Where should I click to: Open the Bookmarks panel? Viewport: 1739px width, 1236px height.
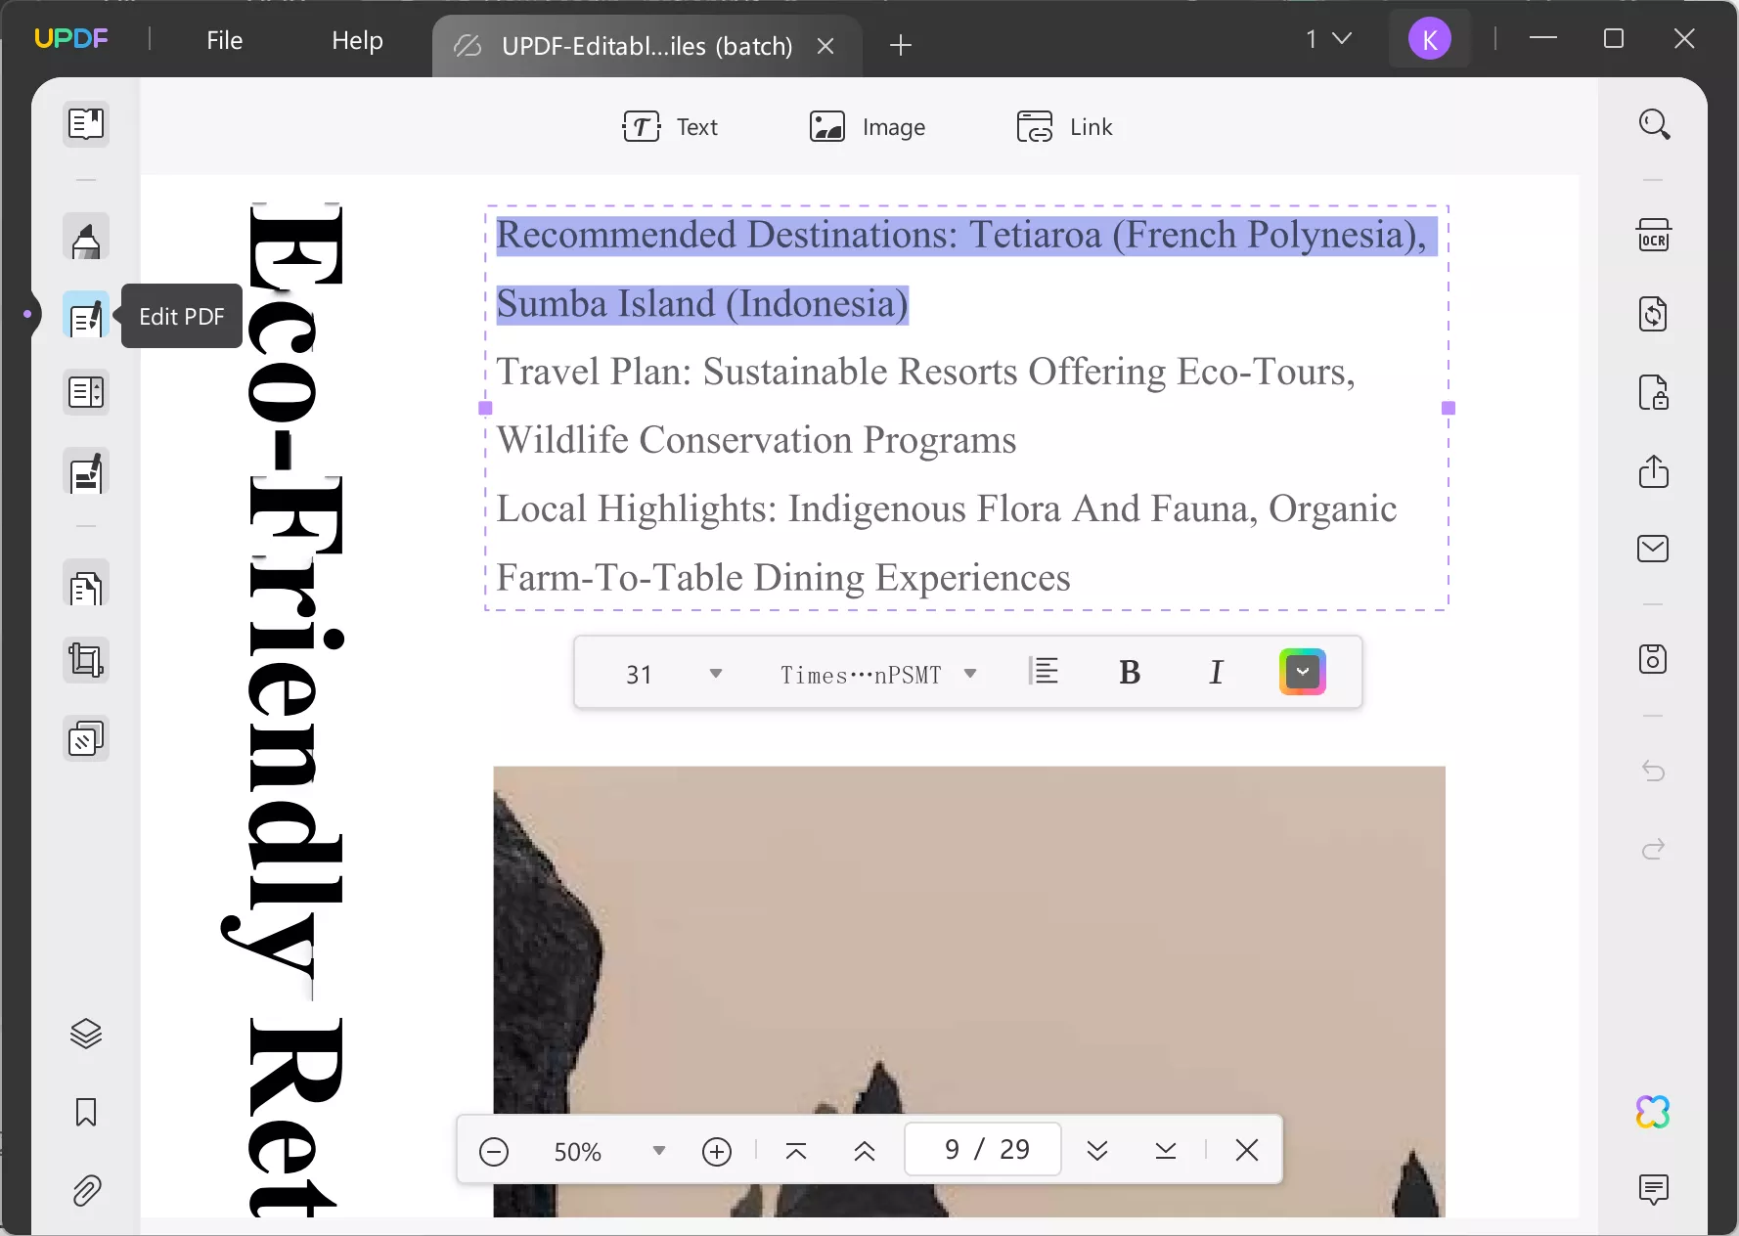point(86,1112)
